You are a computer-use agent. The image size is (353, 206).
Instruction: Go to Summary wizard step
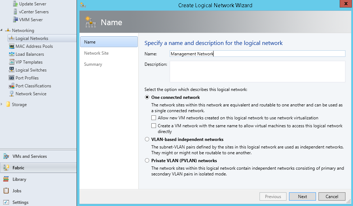click(93, 64)
